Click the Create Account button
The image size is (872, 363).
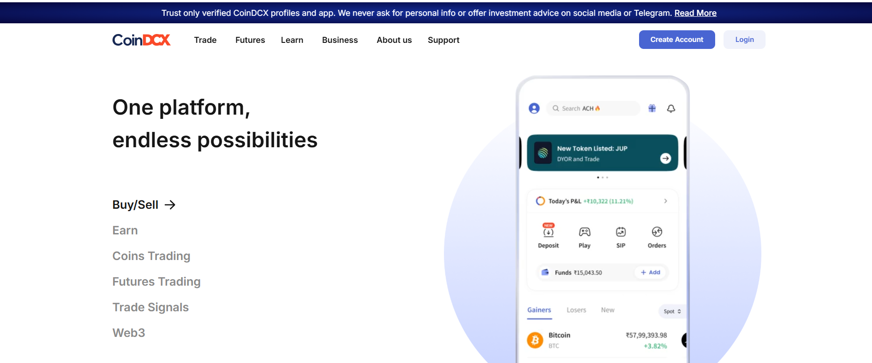(x=677, y=40)
